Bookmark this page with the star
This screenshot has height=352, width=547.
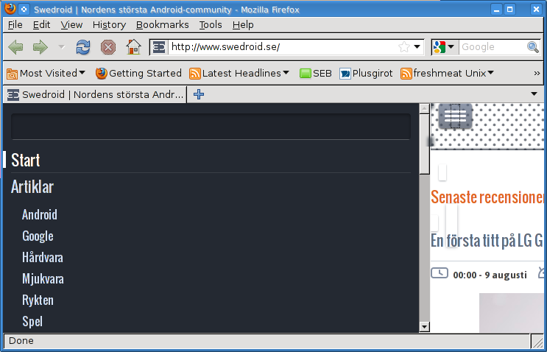point(404,46)
